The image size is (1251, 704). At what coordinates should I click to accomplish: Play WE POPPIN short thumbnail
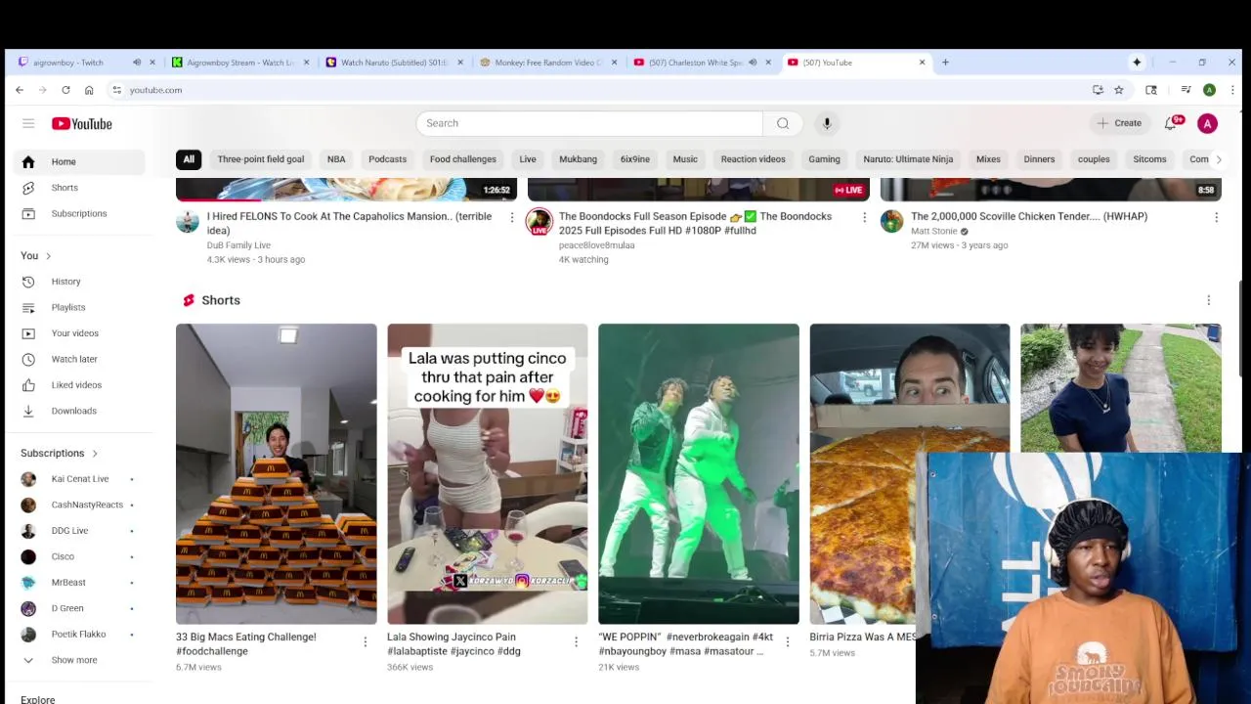pos(699,474)
